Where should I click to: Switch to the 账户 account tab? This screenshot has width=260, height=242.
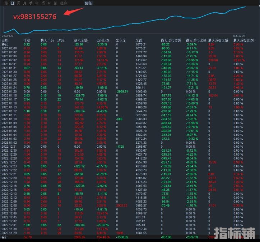click(64, 3)
